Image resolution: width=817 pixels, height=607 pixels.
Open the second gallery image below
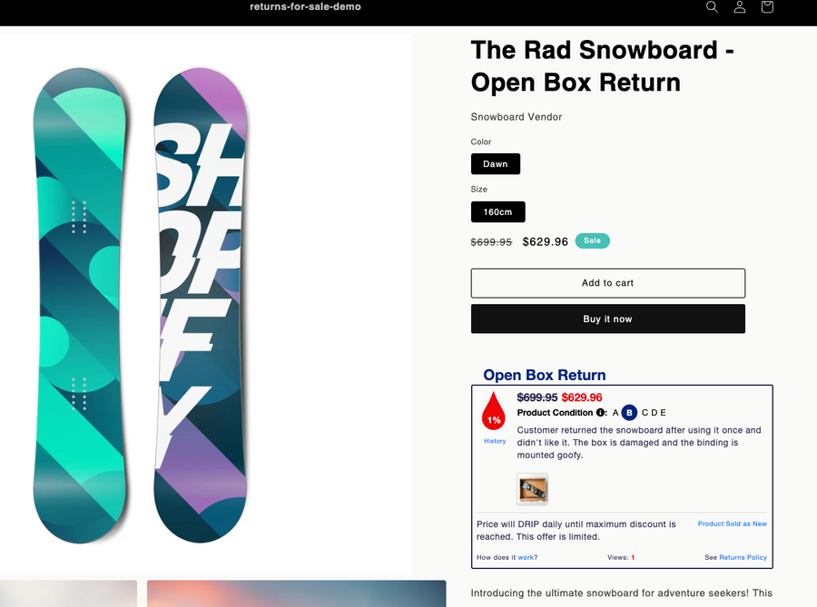click(x=296, y=593)
